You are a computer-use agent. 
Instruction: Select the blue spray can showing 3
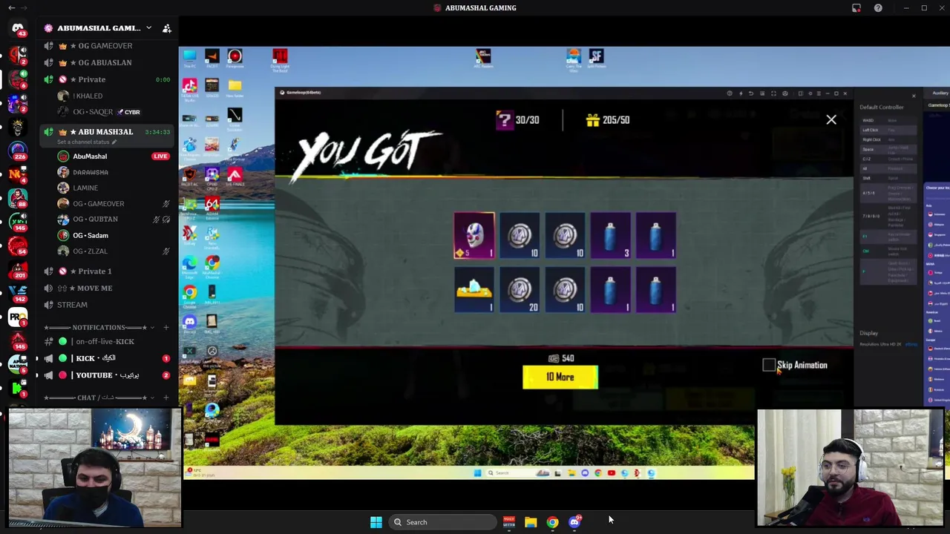pyautogui.click(x=610, y=236)
